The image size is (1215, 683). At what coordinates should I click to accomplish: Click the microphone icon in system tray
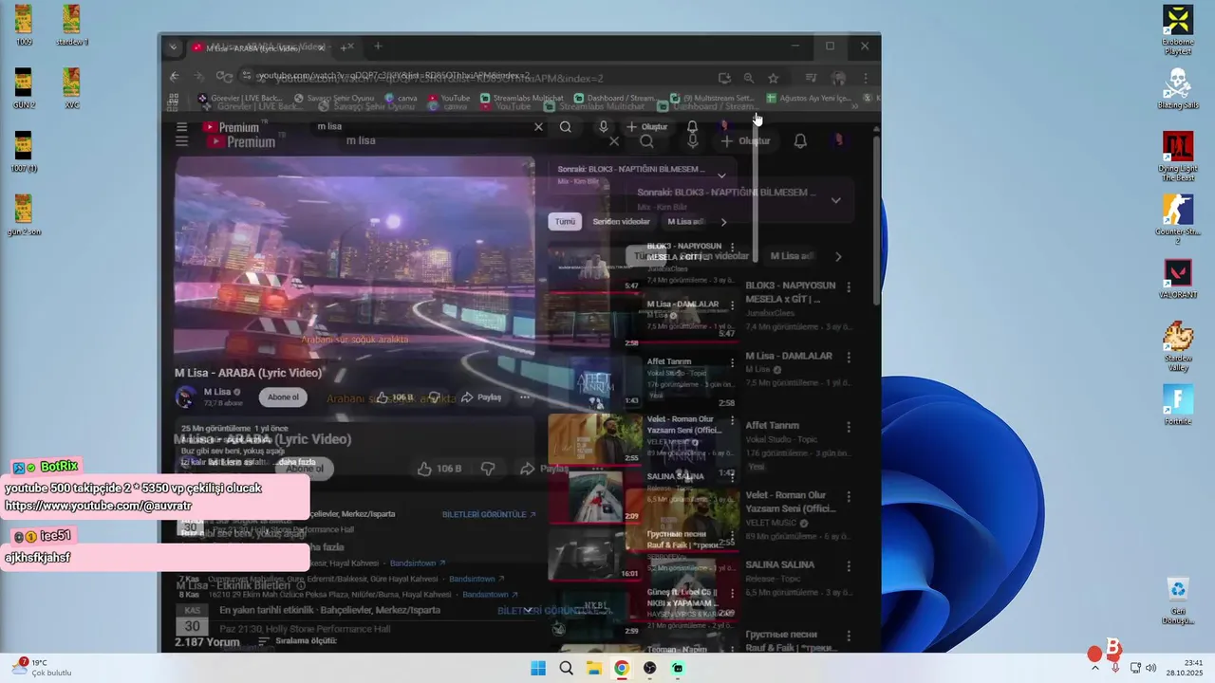[1114, 668]
